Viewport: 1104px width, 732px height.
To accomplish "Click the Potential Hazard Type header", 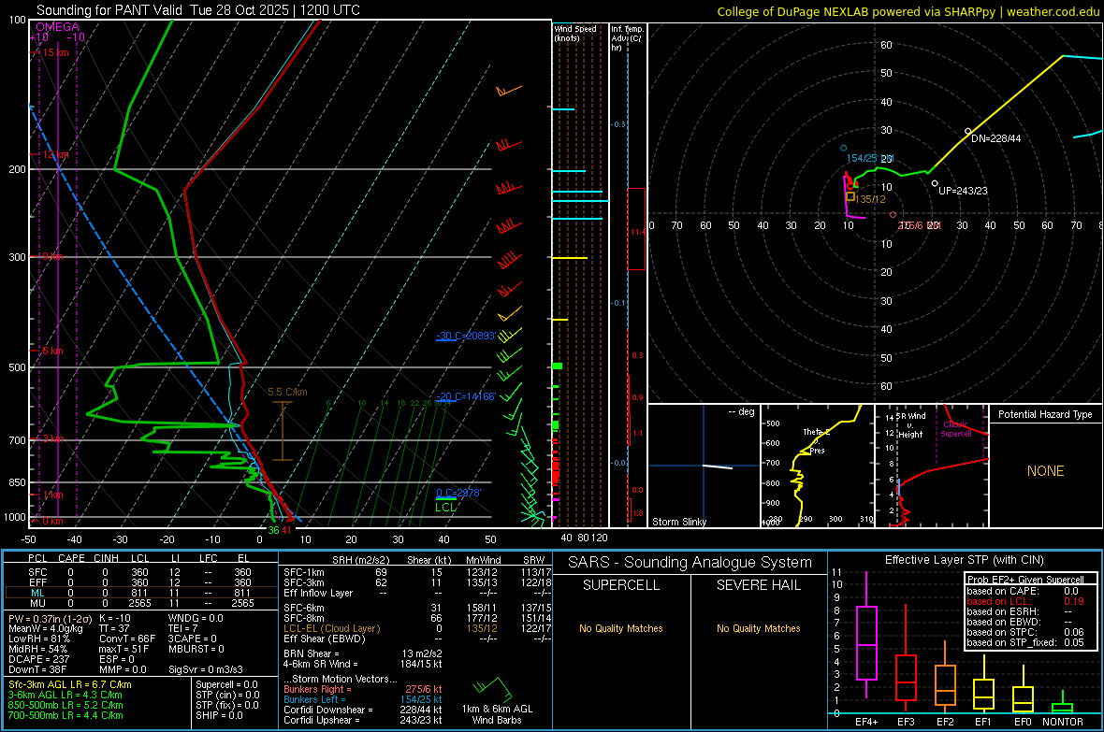I will pos(1045,414).
